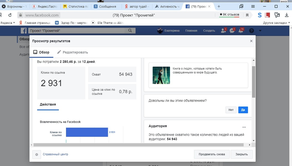Screen dimensions: 292x166
Task: Switch to the Яндекс.Паспорт browser tab
Action: (x=45, y=6)
